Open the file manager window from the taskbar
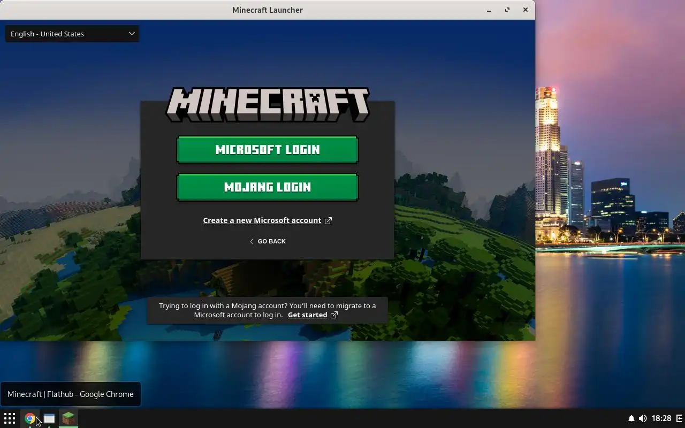 [49, 418]
